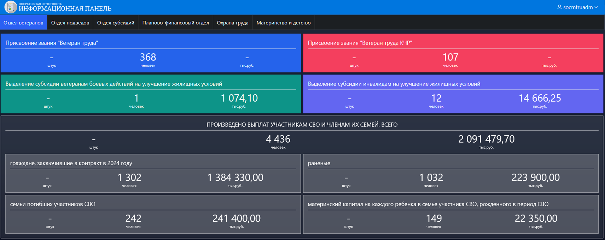Expand the socmtruadm account dropdown arrow
The height and width of the screenshot is (240, 605).
pyautogui.click(x=596, y=7)
